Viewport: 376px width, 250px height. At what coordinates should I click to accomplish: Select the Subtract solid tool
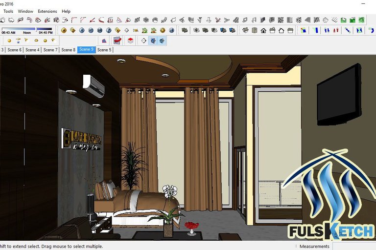click(x=214, y=30)
